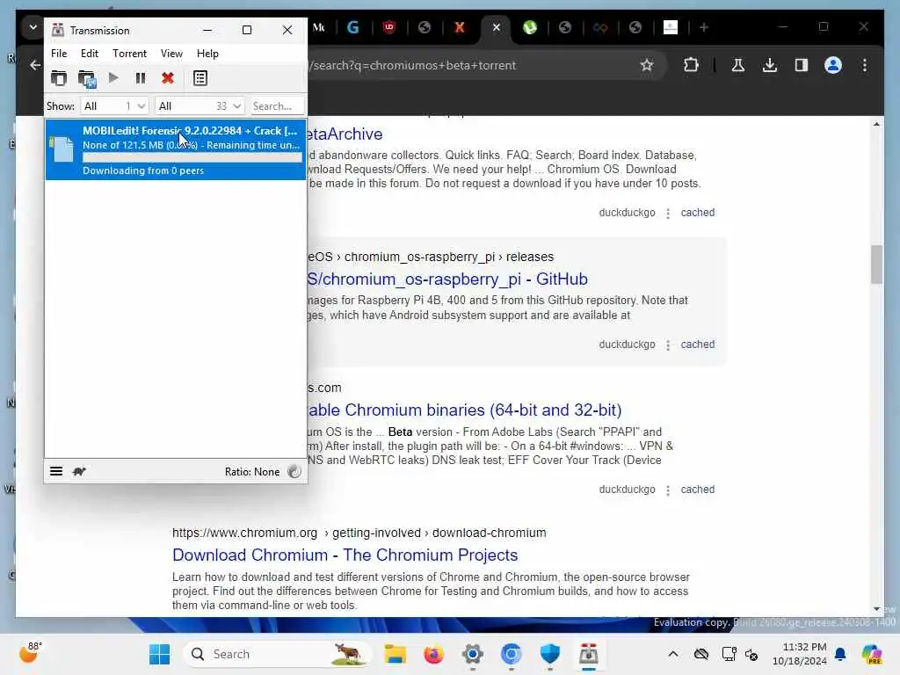Image resolution: width=900 pixels, height=675 pixels.
Task: Click the taskbar Search box
Action: click(277, 654)
